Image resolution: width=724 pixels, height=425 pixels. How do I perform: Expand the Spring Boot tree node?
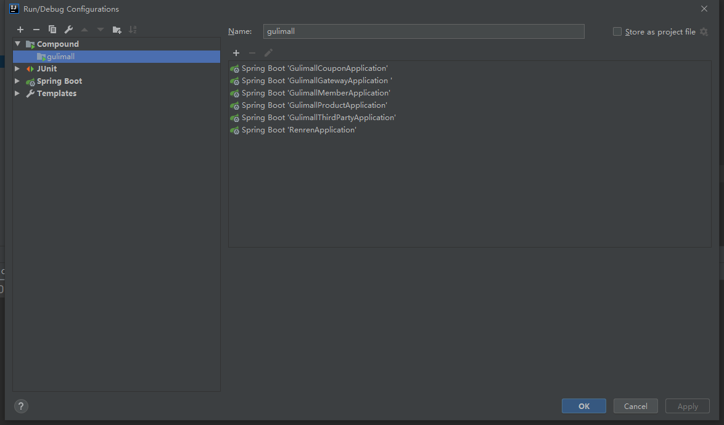pyautogui.click(x=17, y=81)
